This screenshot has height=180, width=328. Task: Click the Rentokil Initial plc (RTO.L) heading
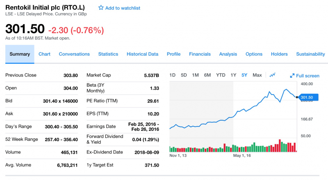pos(45,7)
